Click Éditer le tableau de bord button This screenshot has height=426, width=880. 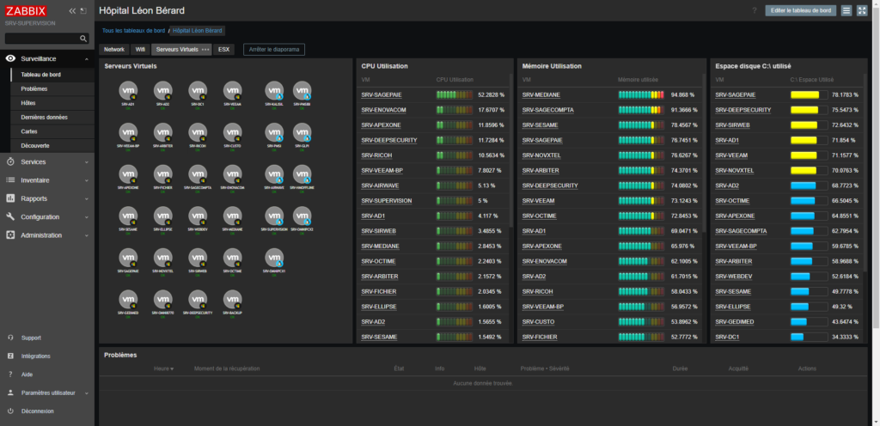tap(799, 10)
